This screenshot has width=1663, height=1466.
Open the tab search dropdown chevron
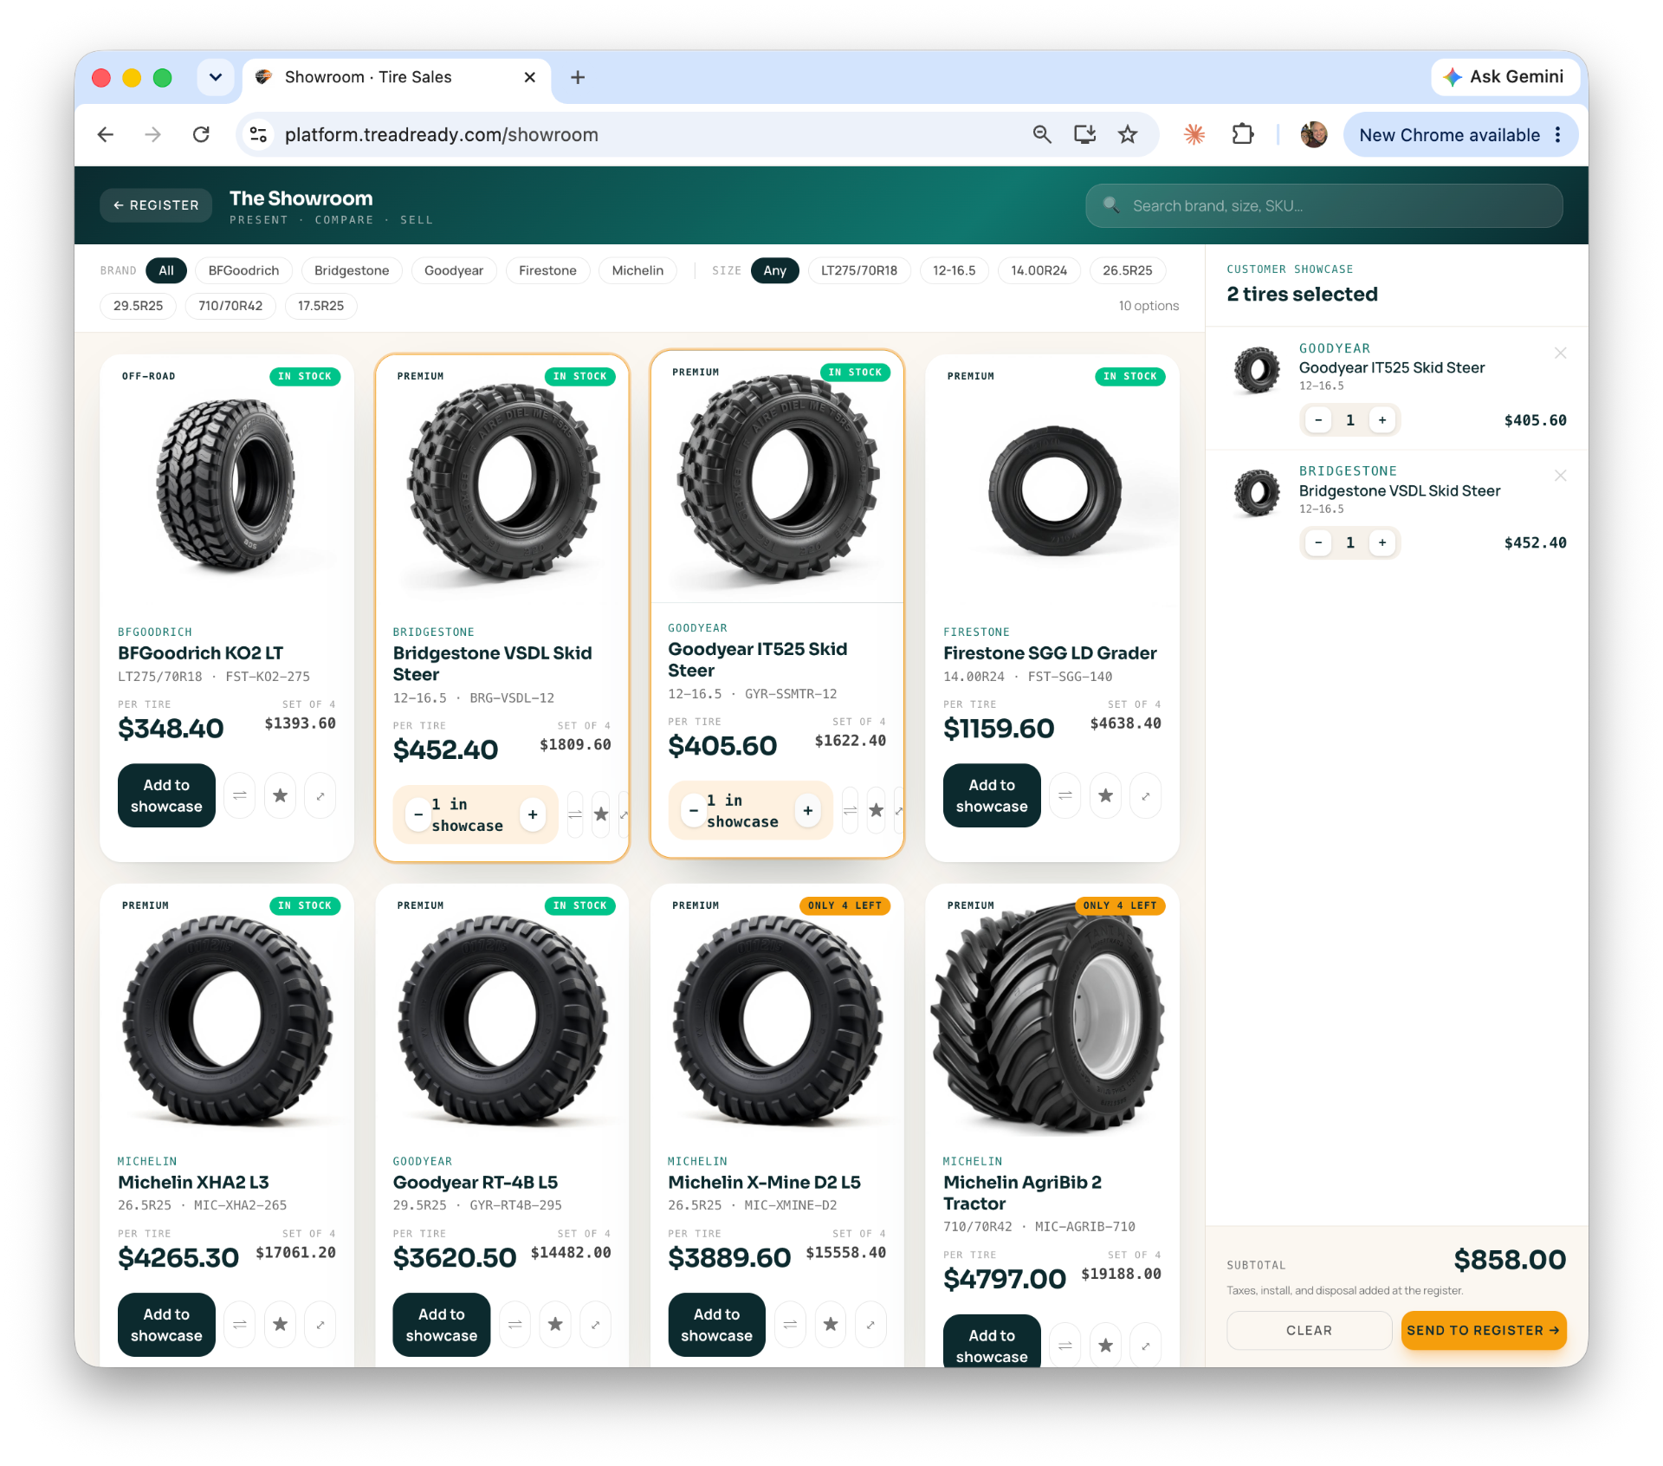point(216,77)
